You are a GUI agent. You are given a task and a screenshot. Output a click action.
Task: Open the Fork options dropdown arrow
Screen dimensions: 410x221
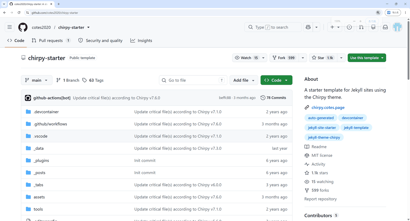303,58
